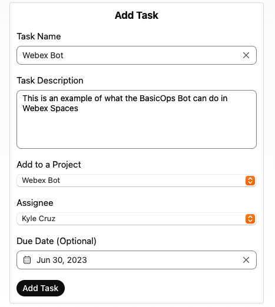Clear the Task Name field using its X icon

tap(246, 55)
